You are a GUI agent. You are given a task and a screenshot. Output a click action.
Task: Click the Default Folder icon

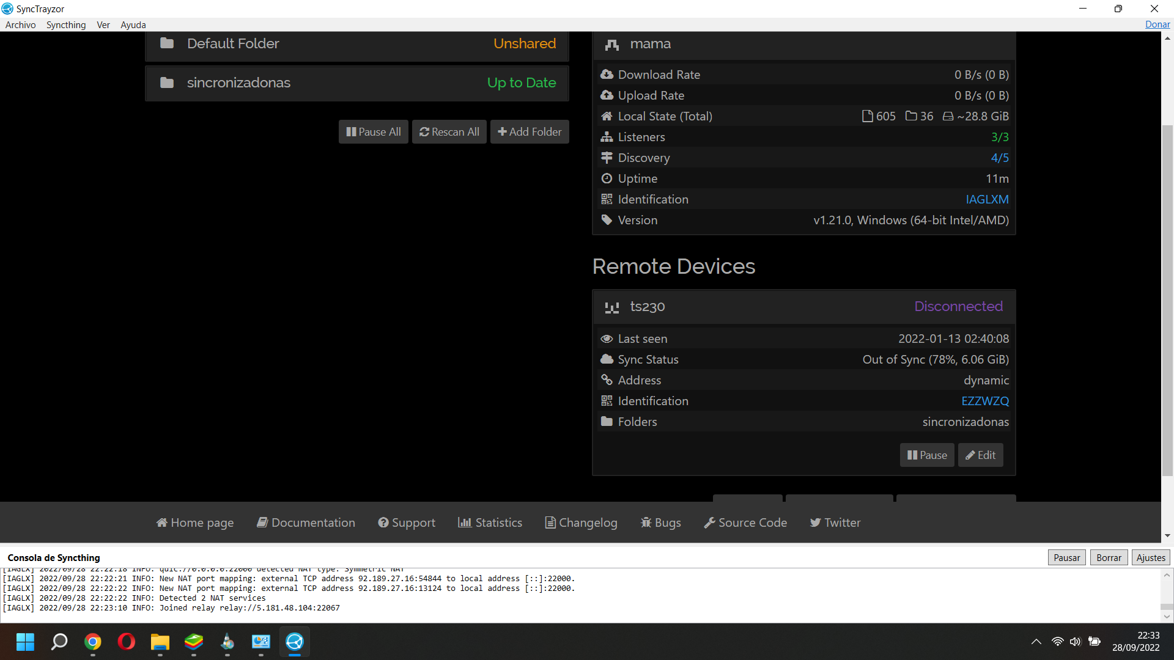167,43
